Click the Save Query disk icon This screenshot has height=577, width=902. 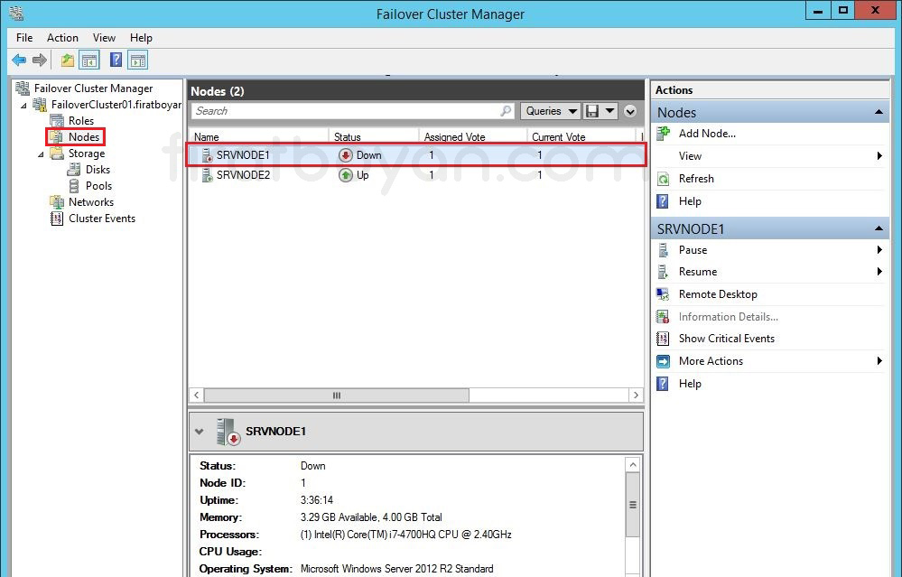[592, 111]
